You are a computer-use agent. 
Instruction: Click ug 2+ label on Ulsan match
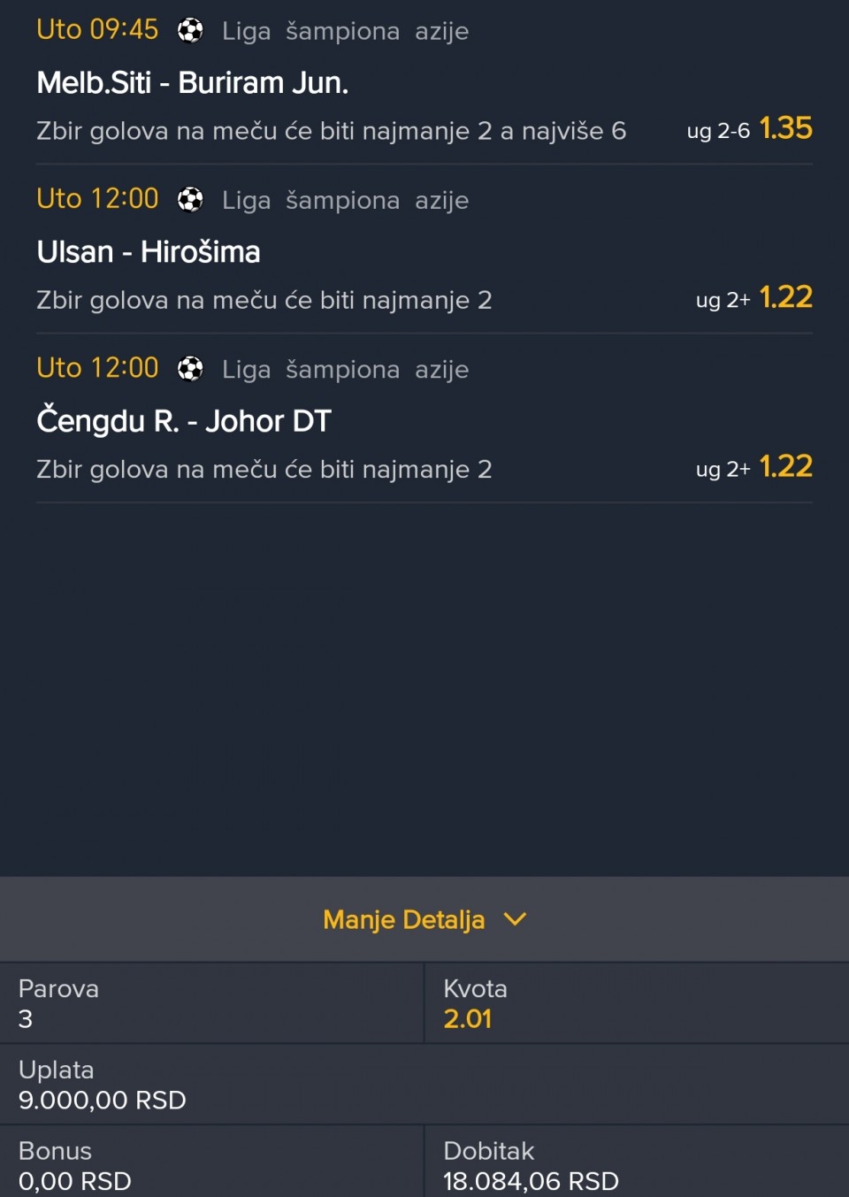pos(723,301)
